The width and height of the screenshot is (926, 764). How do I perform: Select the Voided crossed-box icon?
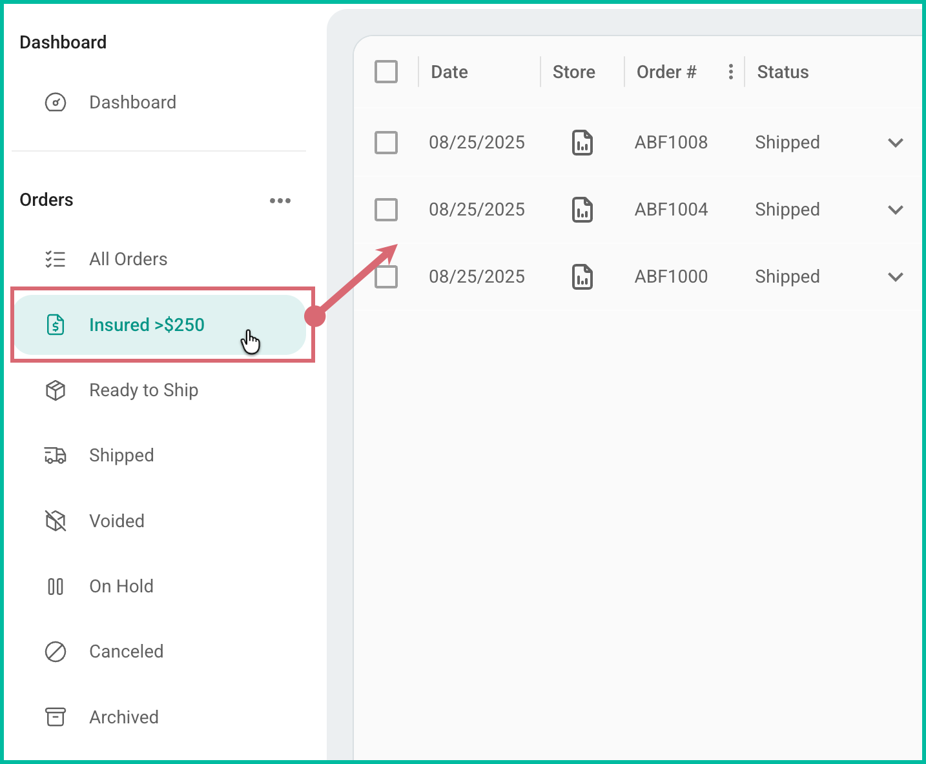point(56,521)
